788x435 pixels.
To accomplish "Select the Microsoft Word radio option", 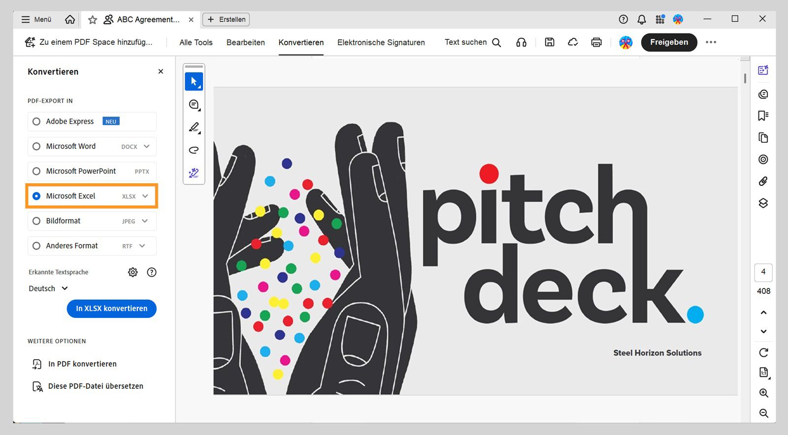I will pos(36,147).
